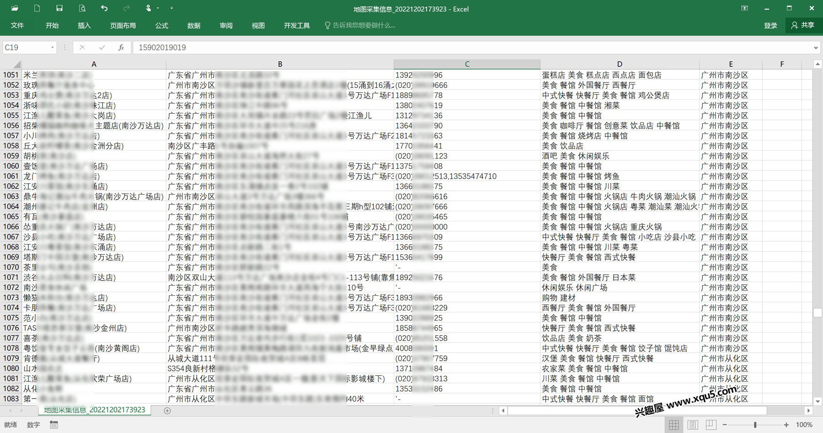Switch to the 视图 tab
This screenshot has height=433, width=823.
point(258,26)
